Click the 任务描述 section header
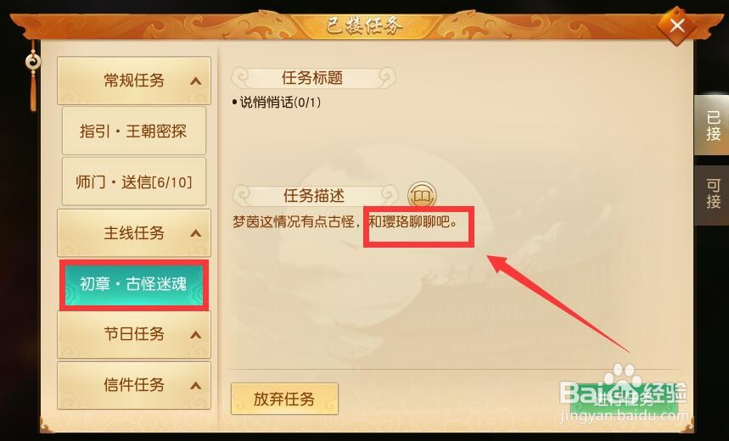Image resolution: width=729 pixels, height=441 pixels. (x=314, y=196)
